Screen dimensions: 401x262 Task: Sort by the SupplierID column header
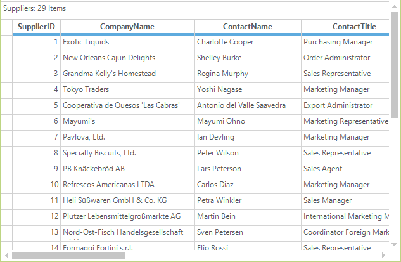[36, 27]
